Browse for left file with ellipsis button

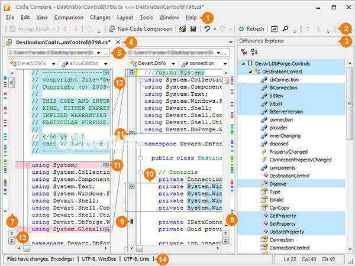(106, 53)
